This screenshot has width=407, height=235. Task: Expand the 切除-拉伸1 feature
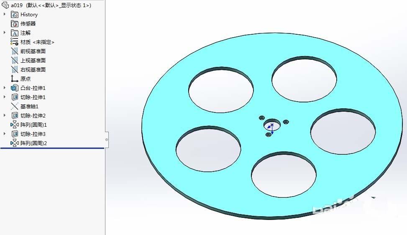point(5,97)
